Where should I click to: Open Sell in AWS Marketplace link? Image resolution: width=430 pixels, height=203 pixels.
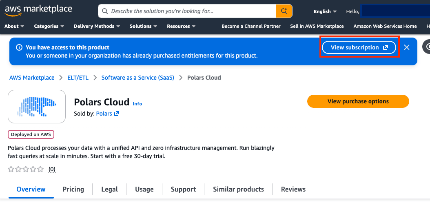317,26
